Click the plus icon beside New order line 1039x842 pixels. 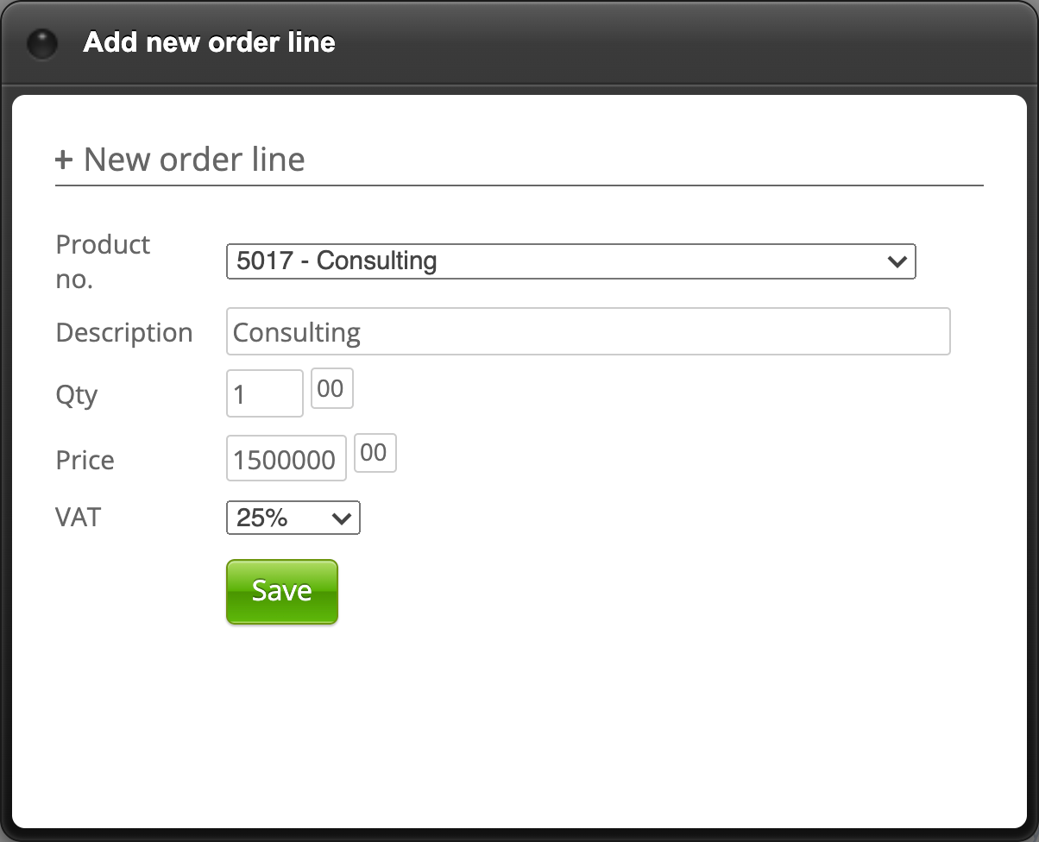64,160
